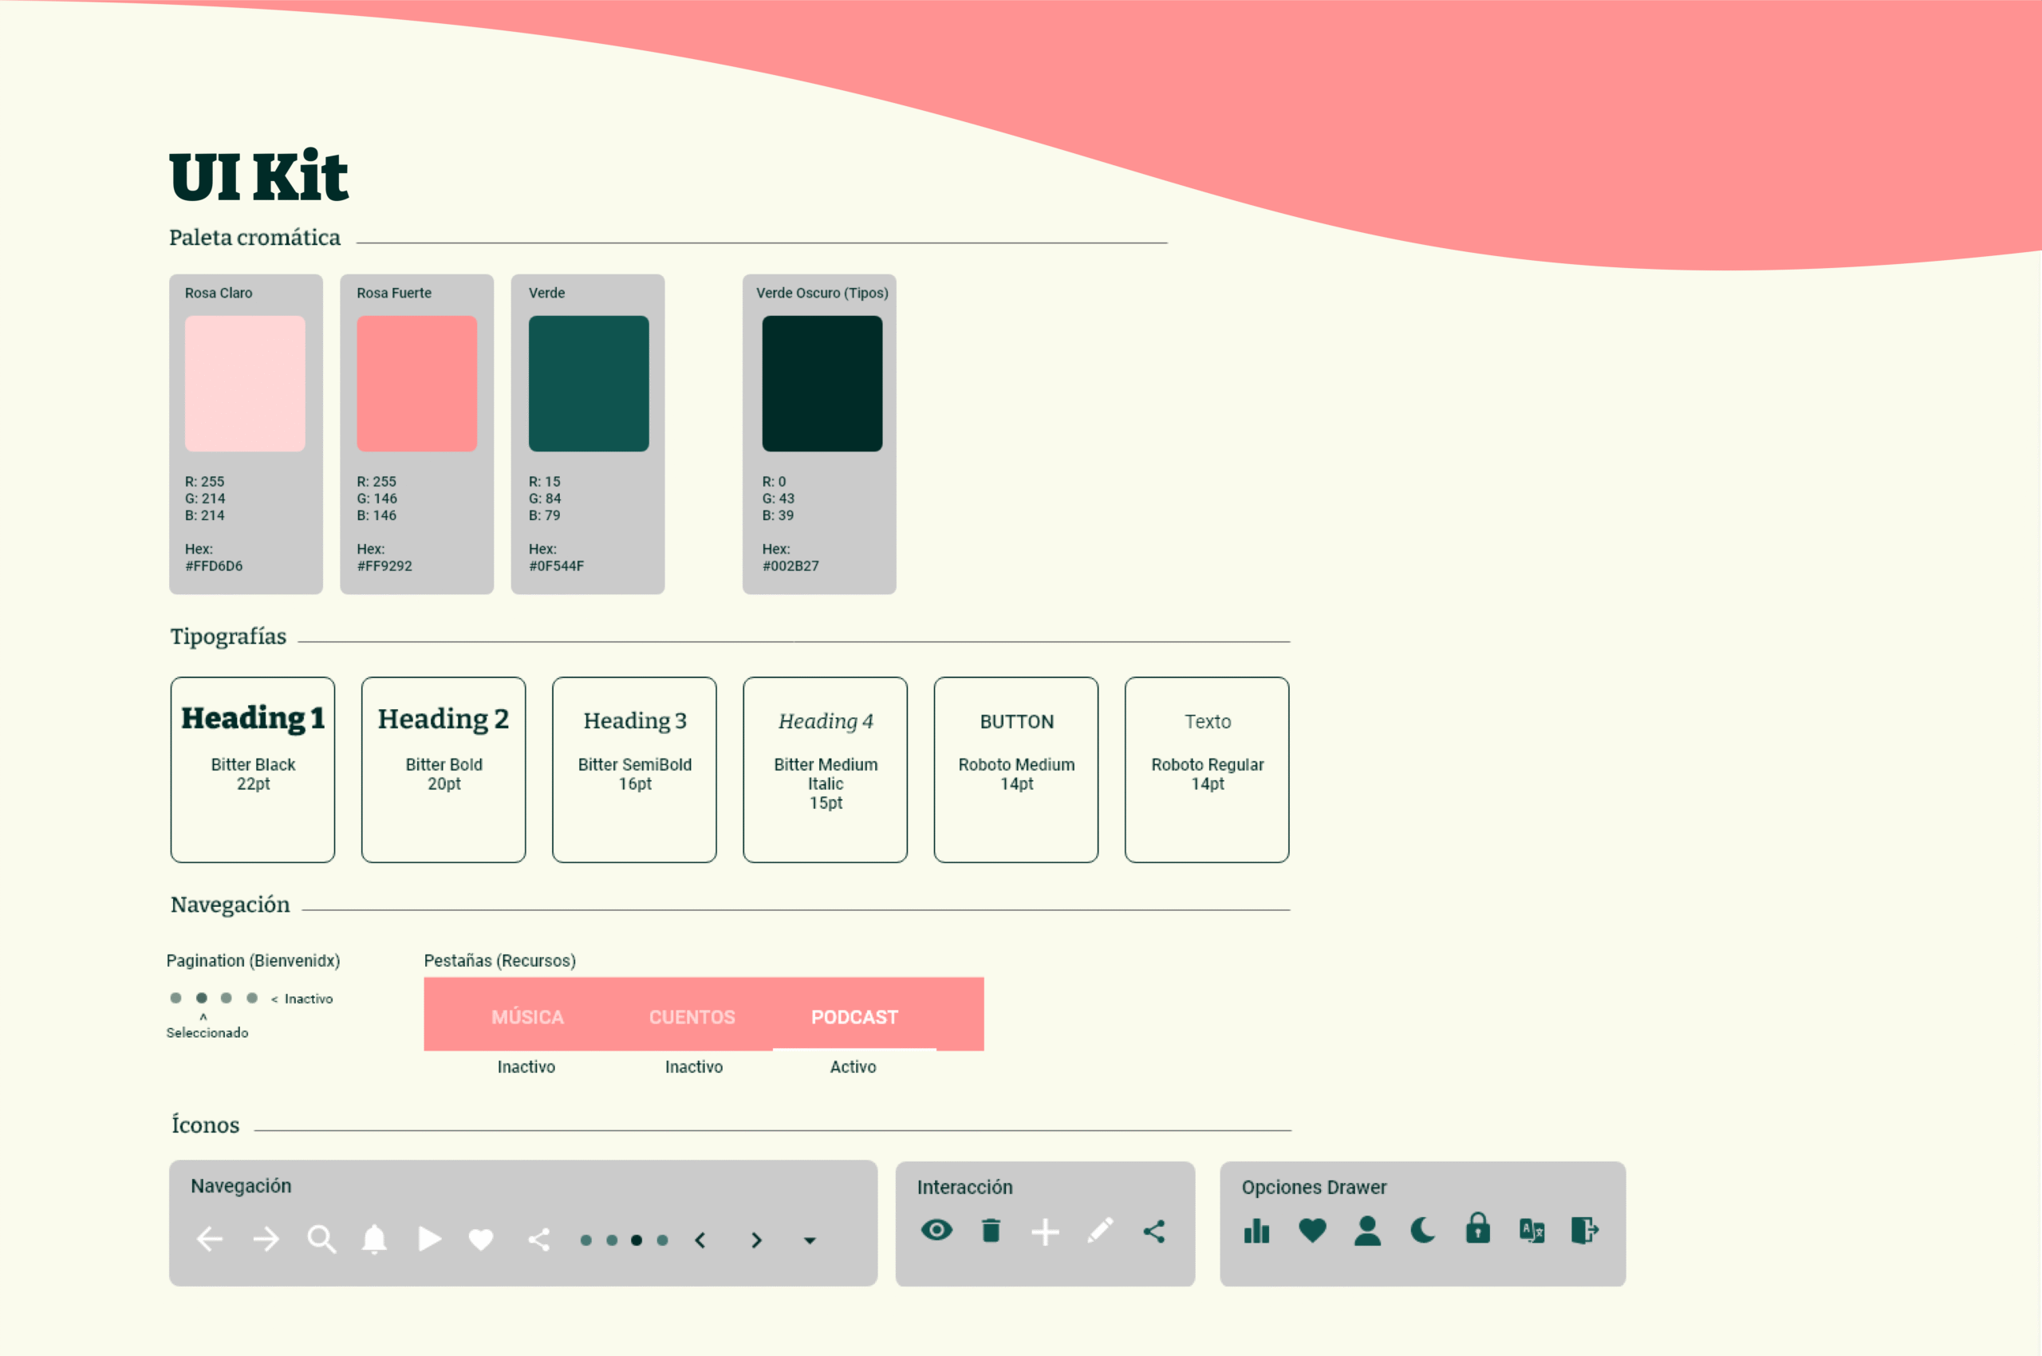This screenshot has height=1356, width=2042.
Task: Click the left chevron icon
Action: click(700, 1240)
